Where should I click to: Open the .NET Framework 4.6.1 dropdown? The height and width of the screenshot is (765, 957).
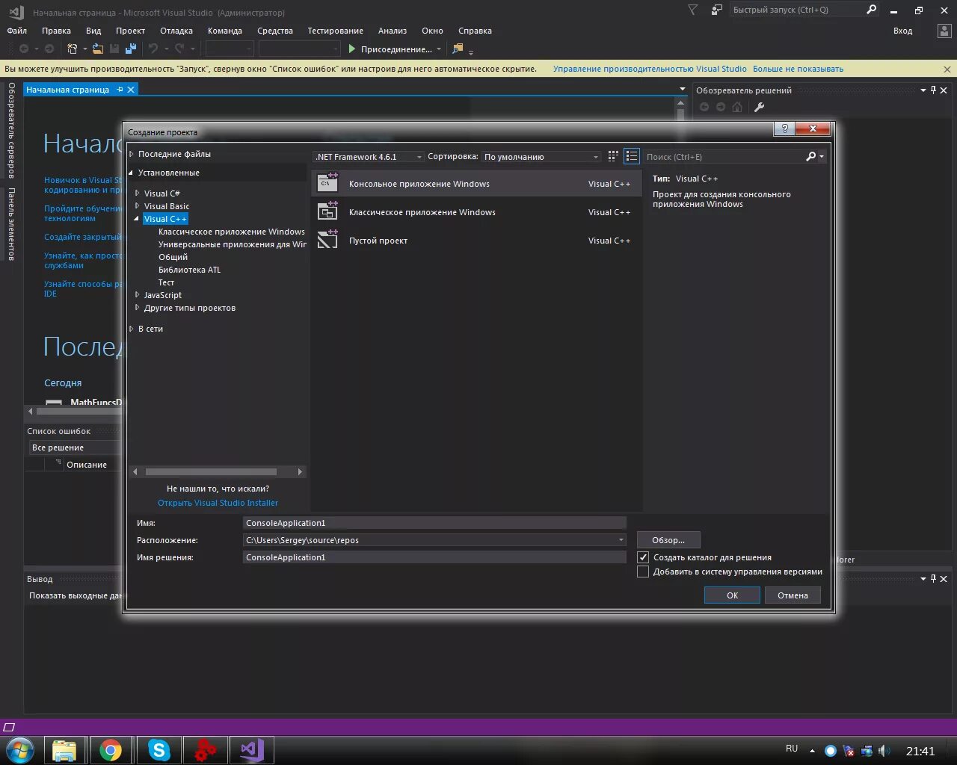tap(369, 157)
